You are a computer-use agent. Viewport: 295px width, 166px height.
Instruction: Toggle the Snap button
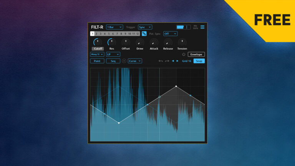199,61
